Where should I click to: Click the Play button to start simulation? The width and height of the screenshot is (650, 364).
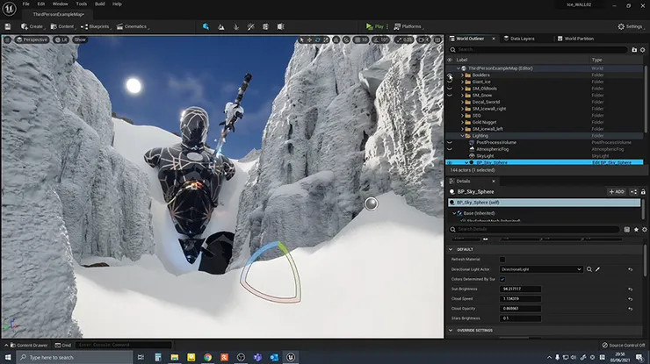click(375, 26)
